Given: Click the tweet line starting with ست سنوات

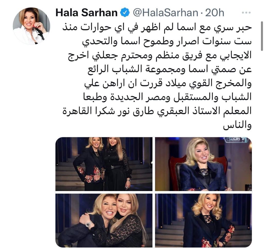Looking at the screenshot, I should [167, 42].
